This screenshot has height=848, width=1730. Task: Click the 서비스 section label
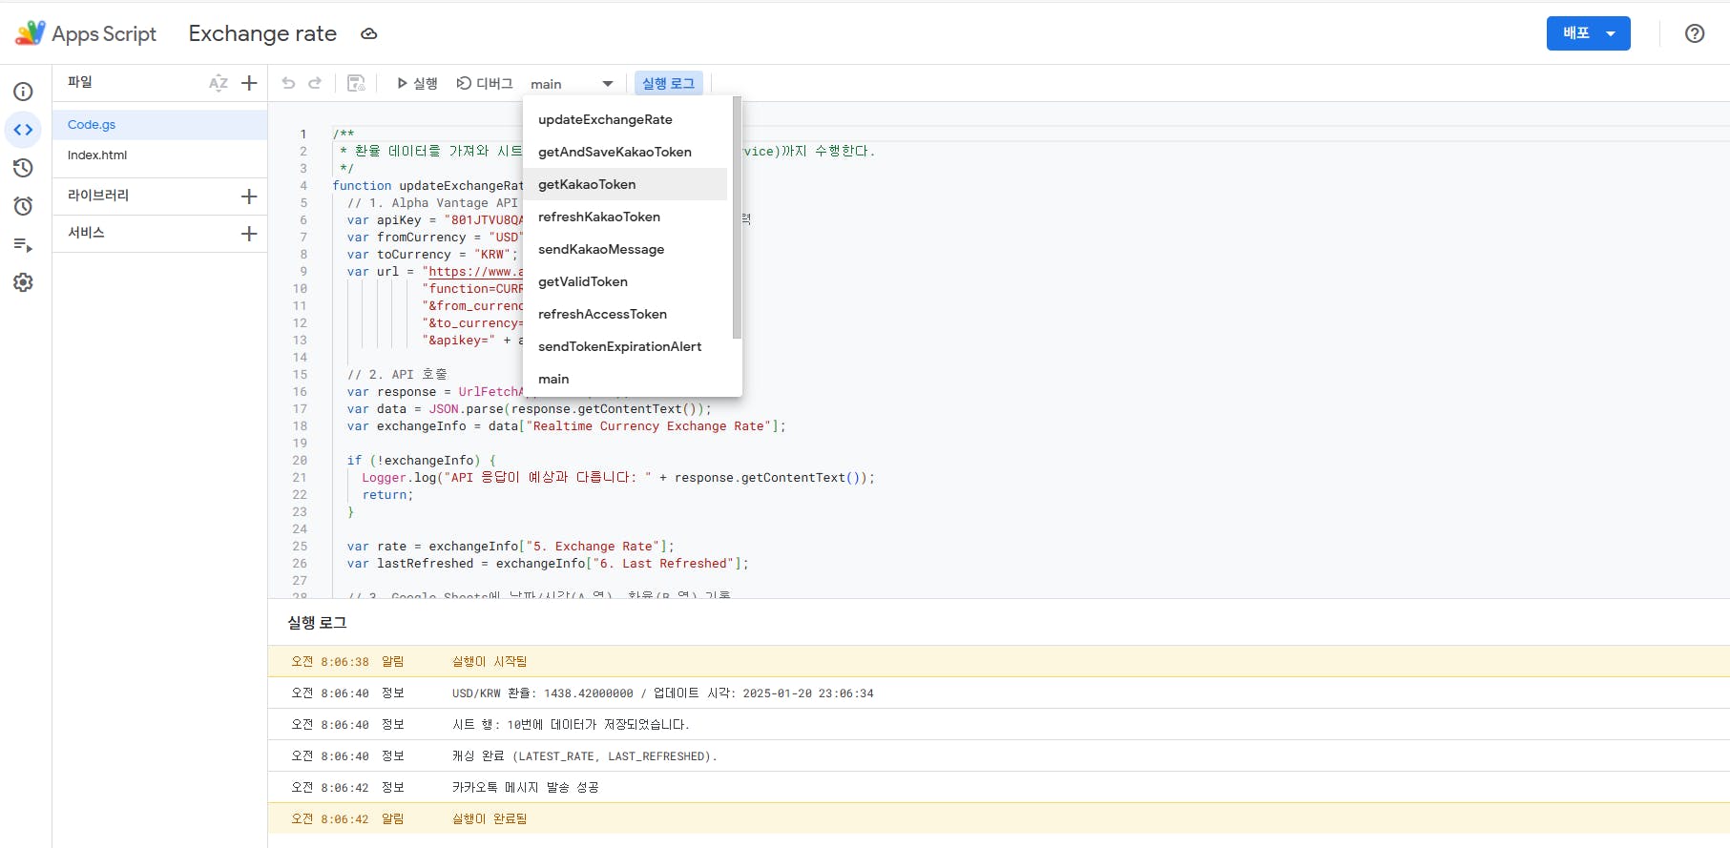[86, 233]
